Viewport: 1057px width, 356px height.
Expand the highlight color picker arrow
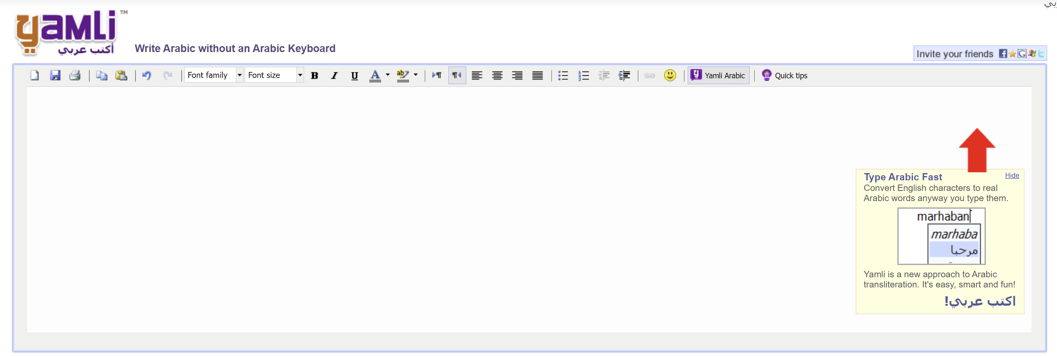(x=416, y=75)
